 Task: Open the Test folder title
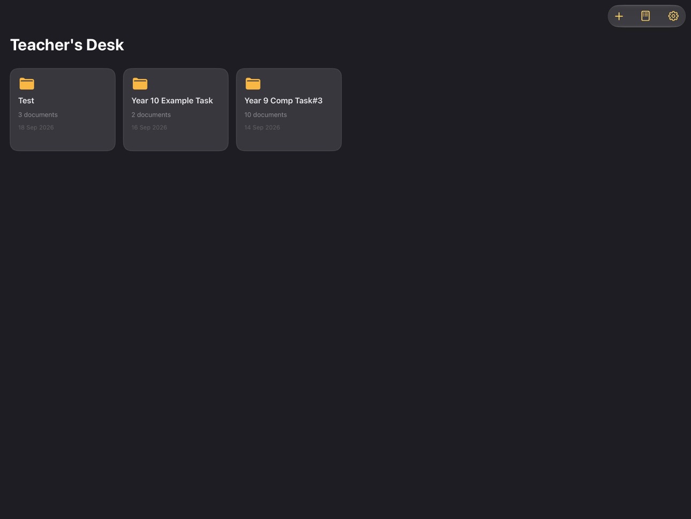(26, 101)
